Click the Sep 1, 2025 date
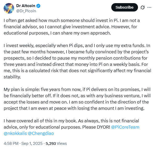The height and width of the screenshot is (149, 155). (32, 144)
